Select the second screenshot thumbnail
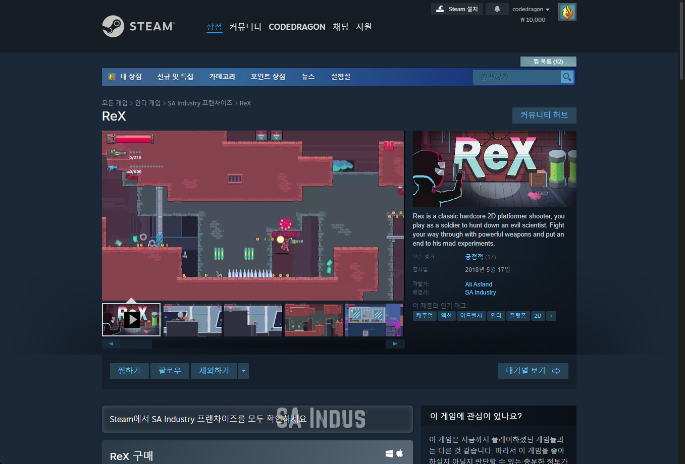The width and height of the screenshot is (685, 464). (x=192, y=320)
